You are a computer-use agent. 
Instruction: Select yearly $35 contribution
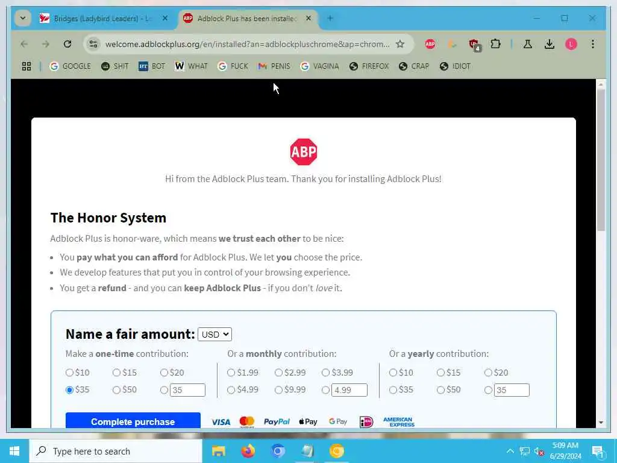[393, 390]
